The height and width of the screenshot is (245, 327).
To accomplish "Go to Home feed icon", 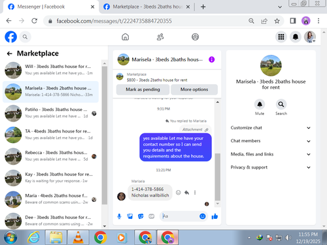I will (x=126, y=37).
